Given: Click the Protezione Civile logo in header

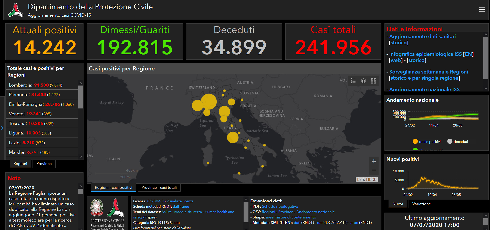Looking at the screenshot, I should click(15, 10).
